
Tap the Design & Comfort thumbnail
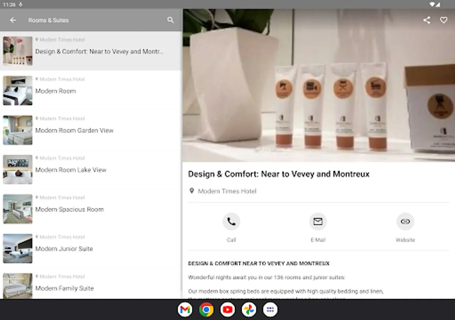pyautogui.click(x=18, y=51)
